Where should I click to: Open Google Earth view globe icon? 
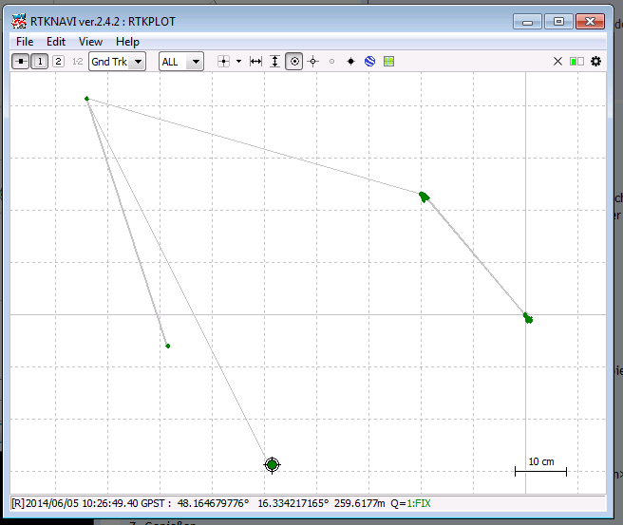[369, 62]
